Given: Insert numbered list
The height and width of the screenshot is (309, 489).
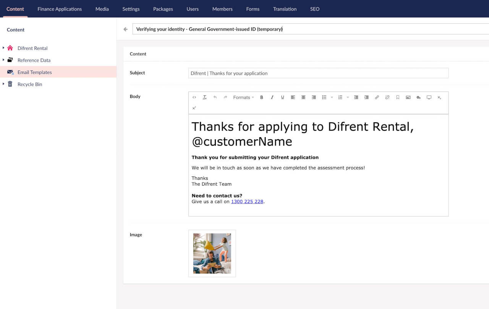Looking at the screenshot, I should click(x=340, y=98).
